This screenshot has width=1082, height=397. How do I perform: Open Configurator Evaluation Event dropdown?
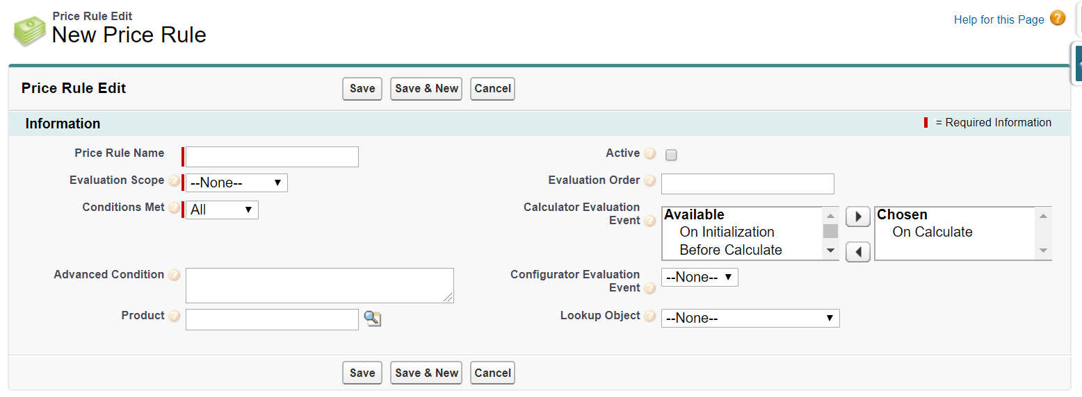click(x=699, y=278)
